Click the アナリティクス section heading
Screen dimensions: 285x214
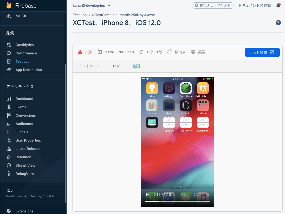(20, 87)
